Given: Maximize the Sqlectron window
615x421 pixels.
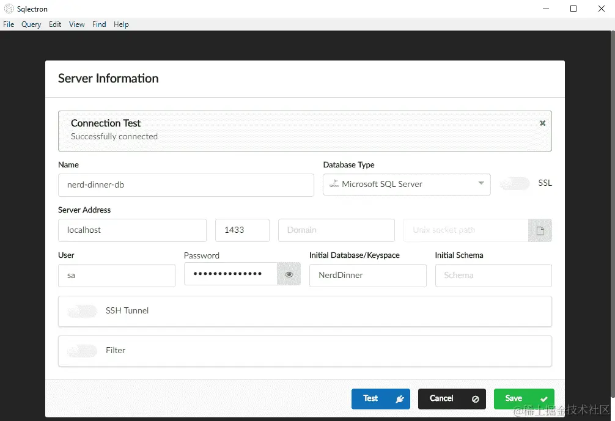Looking at the screenshot, I should pos(573,9).
